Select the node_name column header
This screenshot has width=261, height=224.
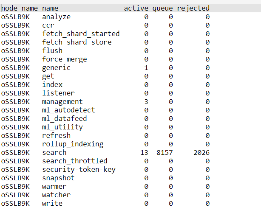20,8
